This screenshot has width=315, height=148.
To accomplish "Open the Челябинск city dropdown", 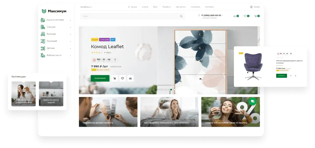I will coord(86,7).
